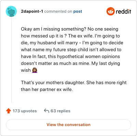Click the line 'Okay am I missing something?'

point(53,29)
